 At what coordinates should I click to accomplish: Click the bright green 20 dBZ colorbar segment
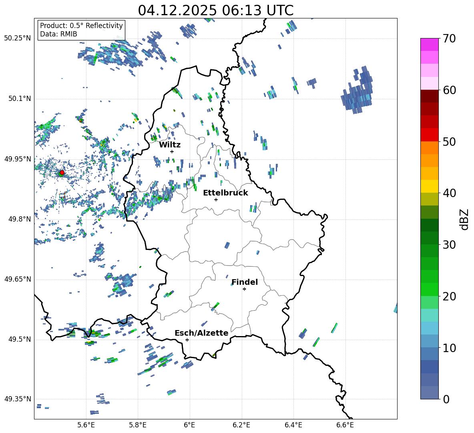pos(429,289)
